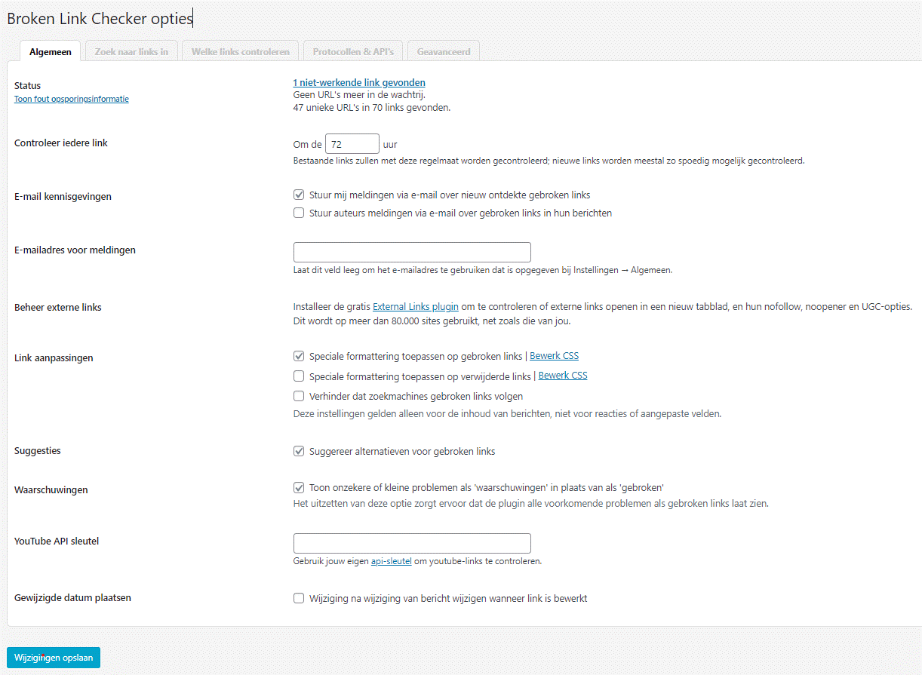This screenshot has width=922, height=675.
Task: Enable formatting for verwijderde links checkbox
Action: pos(299,376)
